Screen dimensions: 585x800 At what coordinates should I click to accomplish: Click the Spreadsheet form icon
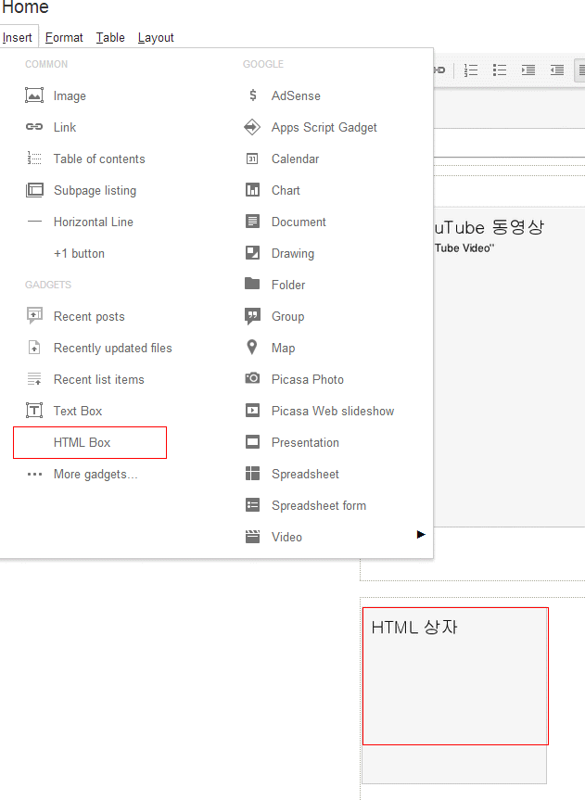[x=252, y=505]
